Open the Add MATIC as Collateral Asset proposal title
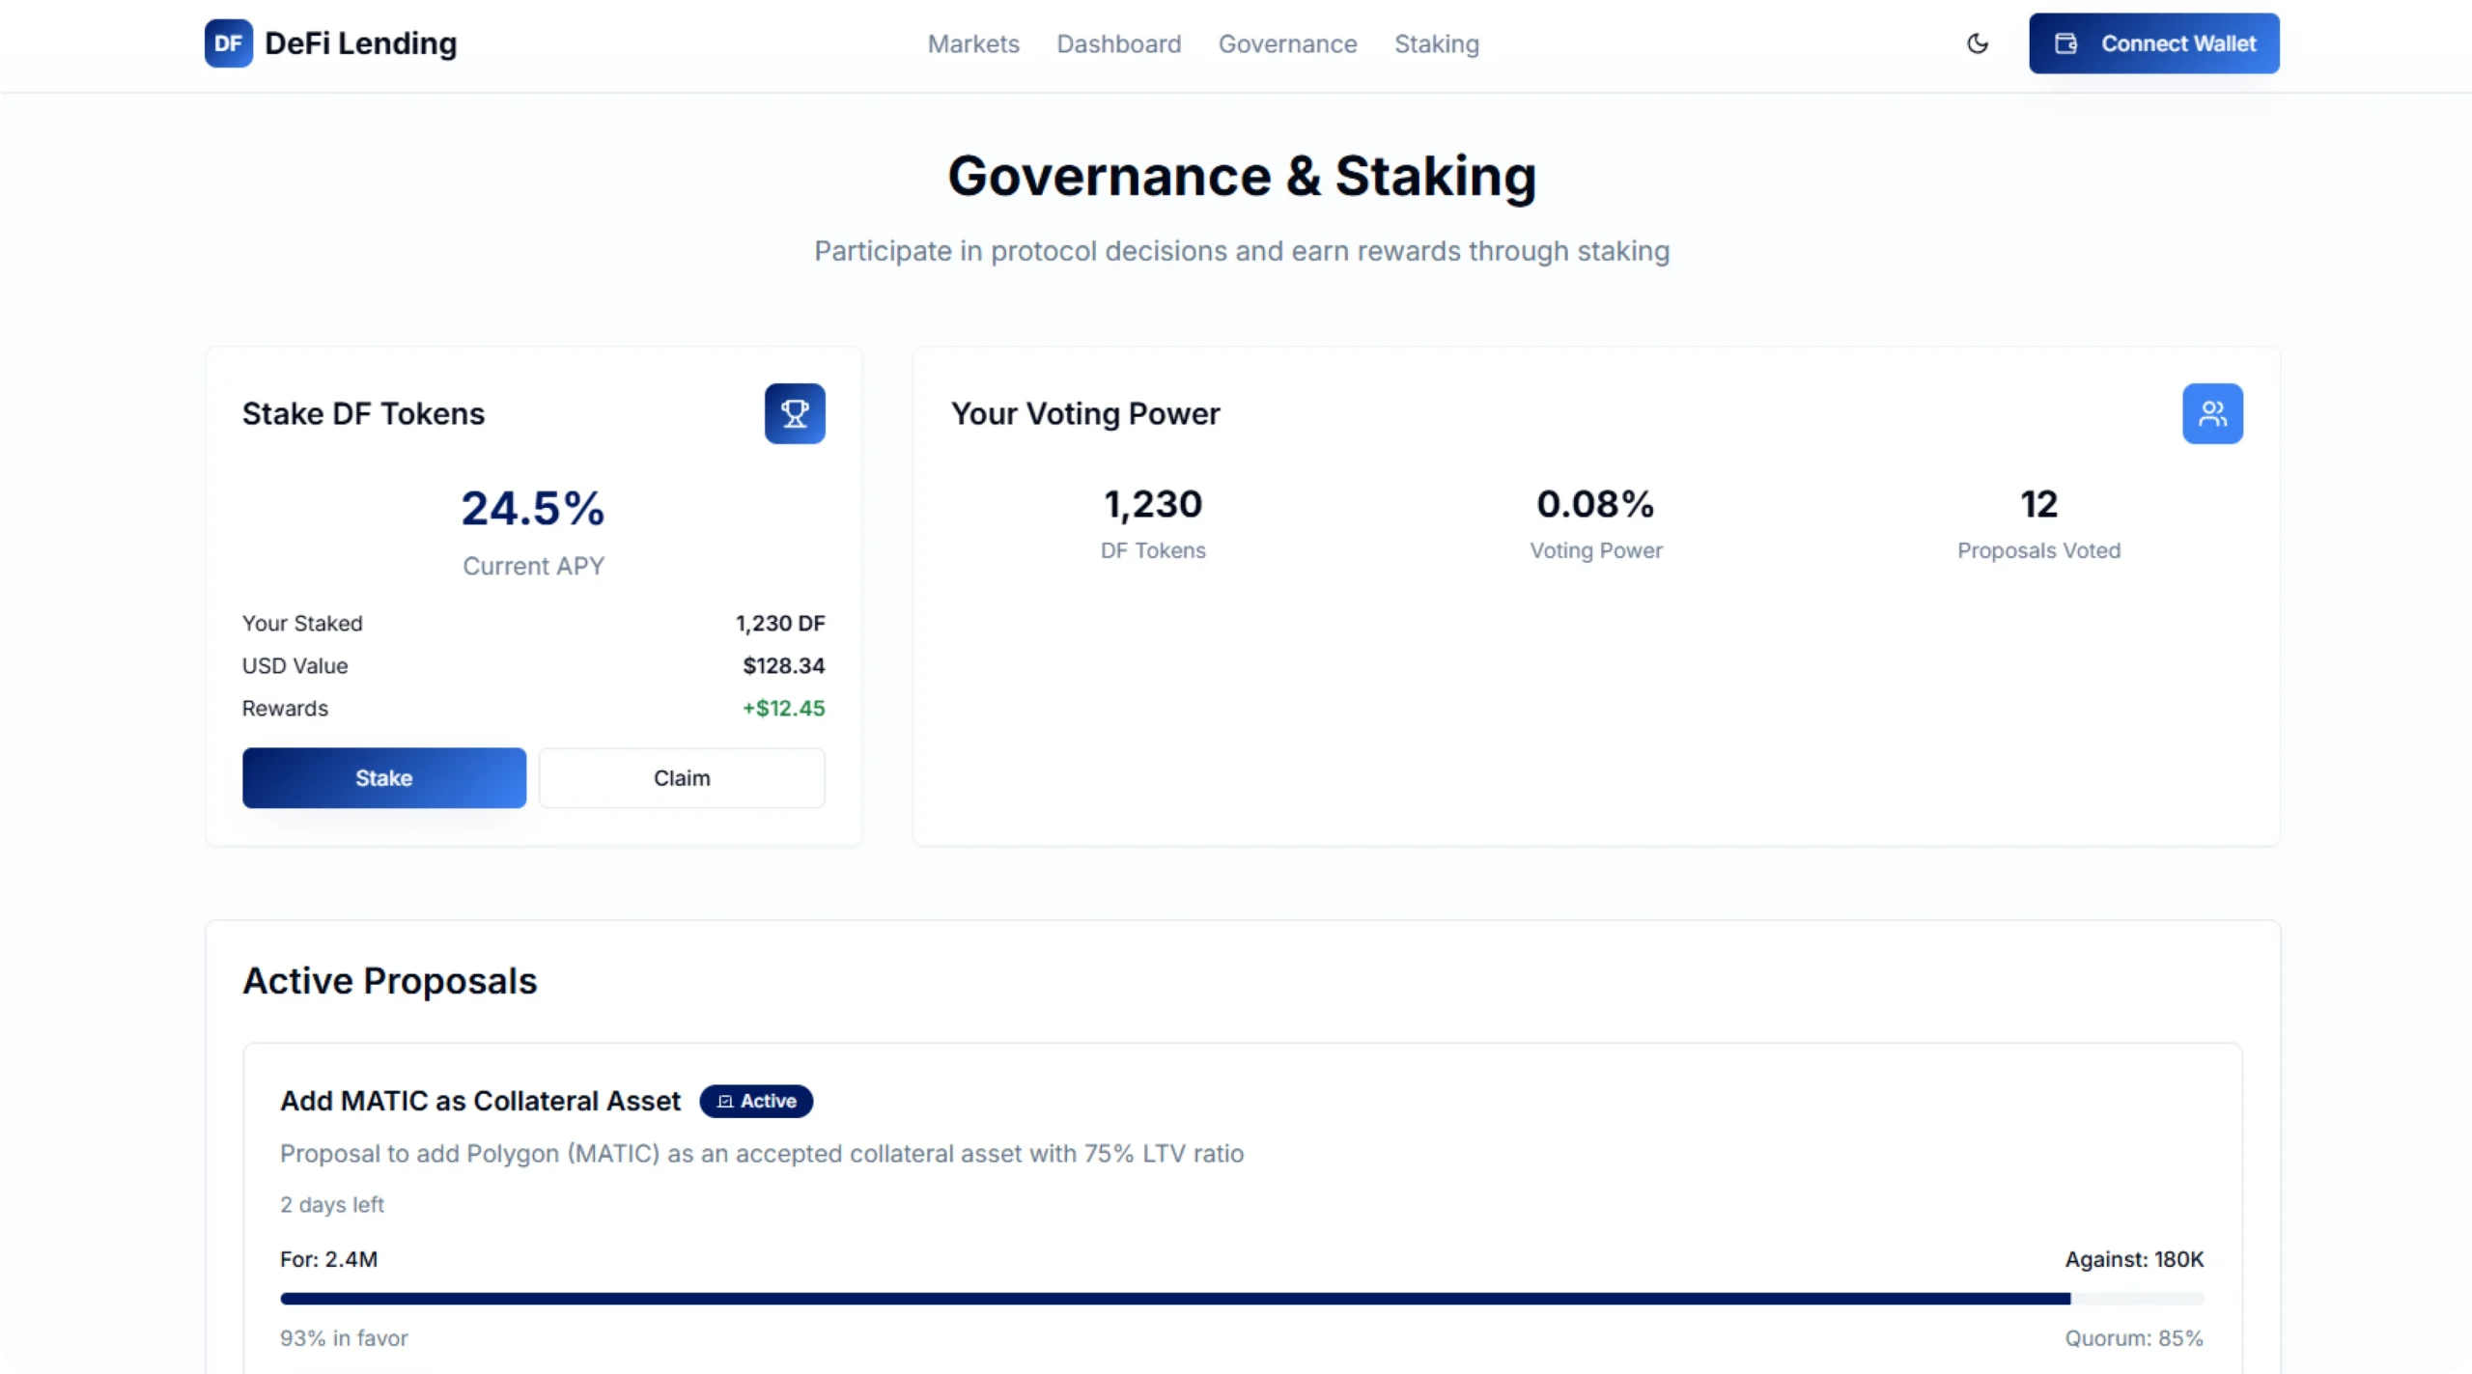This screenshot has width=2472, height=1374. coord(480,1101)
